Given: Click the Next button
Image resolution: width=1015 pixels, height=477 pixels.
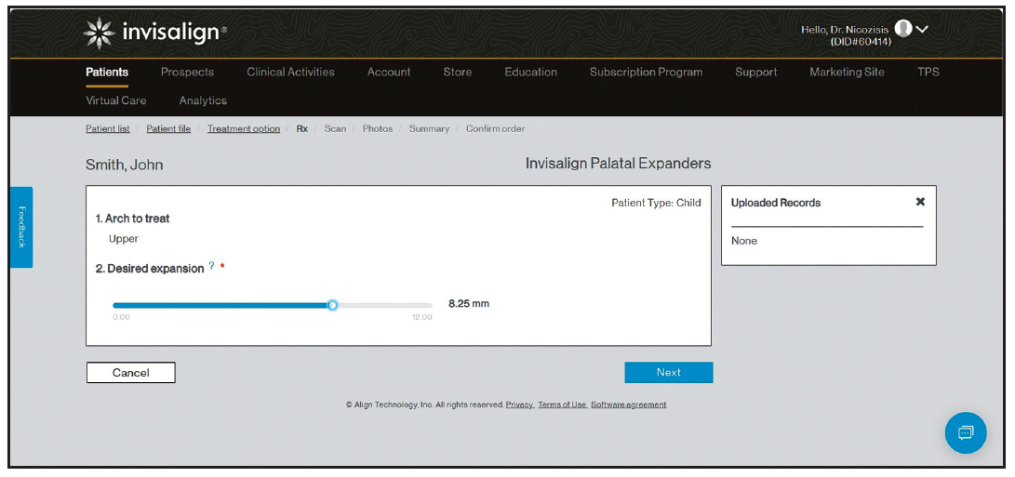Looking at the screenshot, I should coord(669,372).
